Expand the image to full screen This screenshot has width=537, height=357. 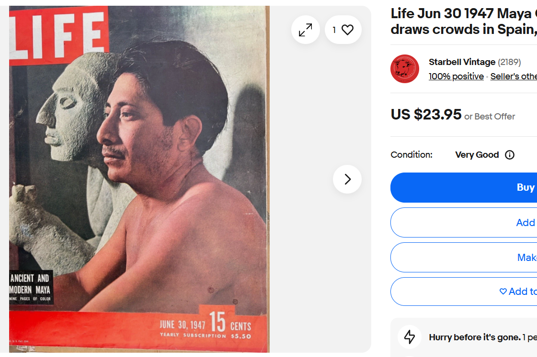[x=306, y=30]
